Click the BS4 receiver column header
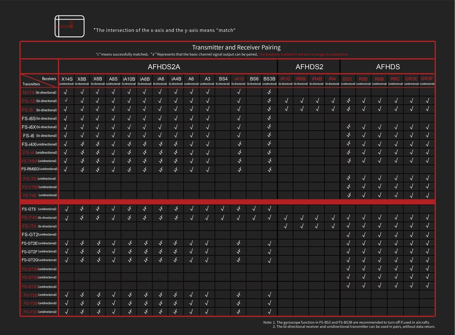The image size is (455, 335). [223, 81]
